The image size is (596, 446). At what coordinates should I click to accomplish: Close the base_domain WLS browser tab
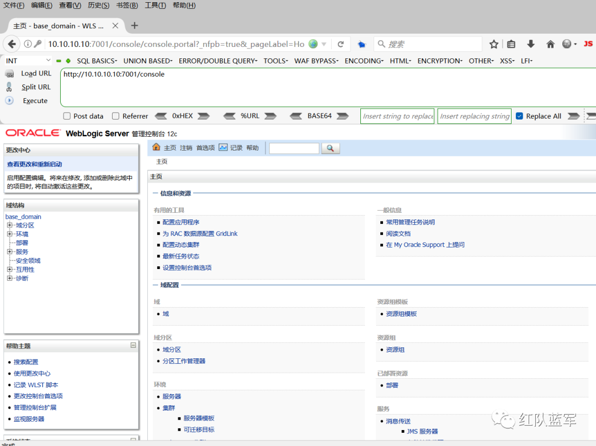pos(115,26)
